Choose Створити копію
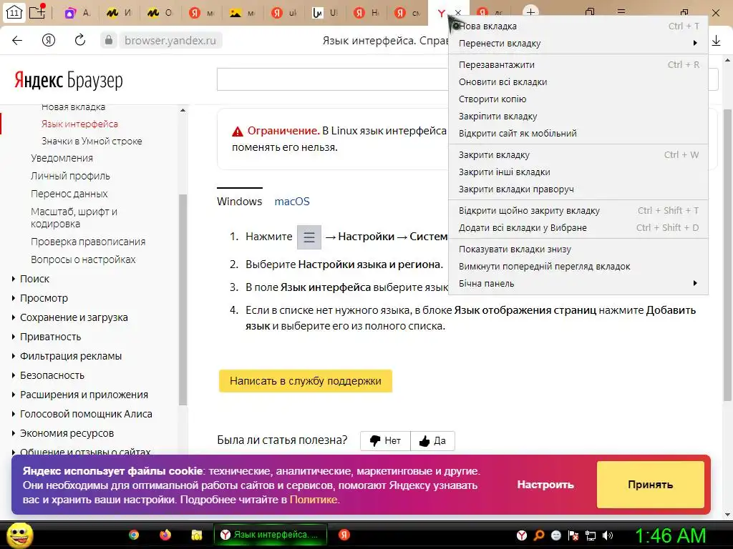The height and width of the screenshot is (549, 733). (x=578, y=99)
